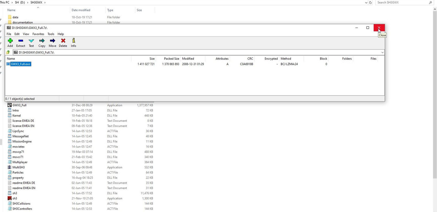Open the Tools menu

[51, 34]
